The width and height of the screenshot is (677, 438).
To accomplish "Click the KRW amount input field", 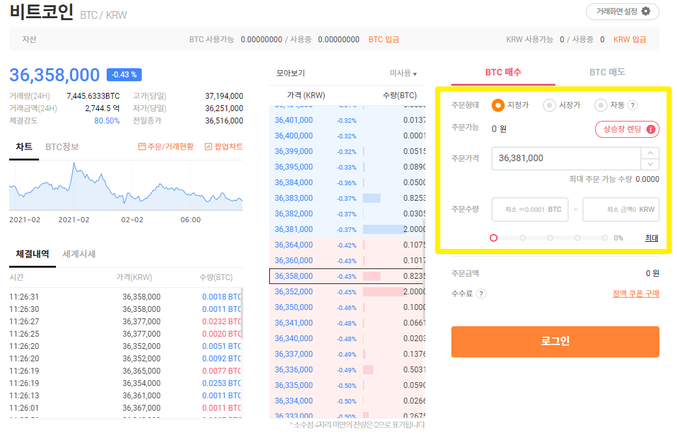I will click(621, 210).
